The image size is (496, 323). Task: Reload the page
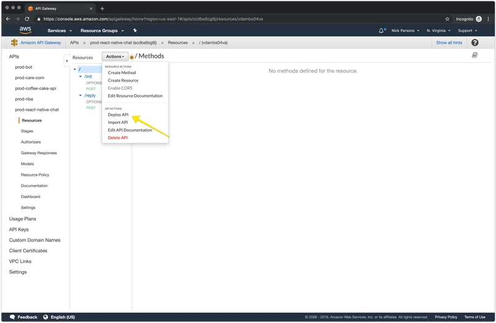[x=27, y=19]
